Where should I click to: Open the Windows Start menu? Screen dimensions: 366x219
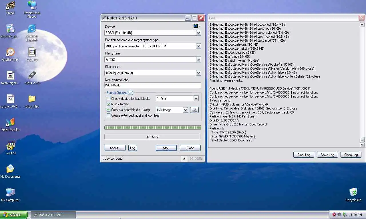click(x=14, y=215)
